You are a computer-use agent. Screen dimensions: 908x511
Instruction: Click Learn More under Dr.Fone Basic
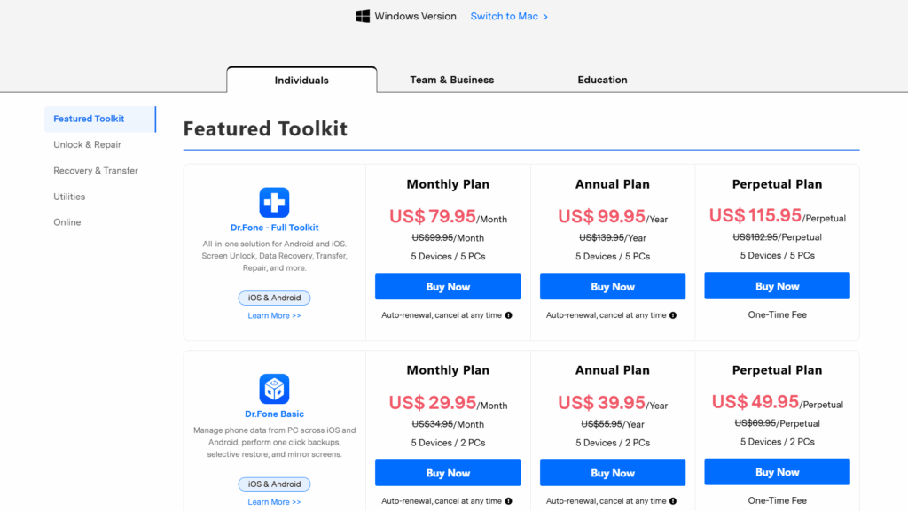point(275,502)
